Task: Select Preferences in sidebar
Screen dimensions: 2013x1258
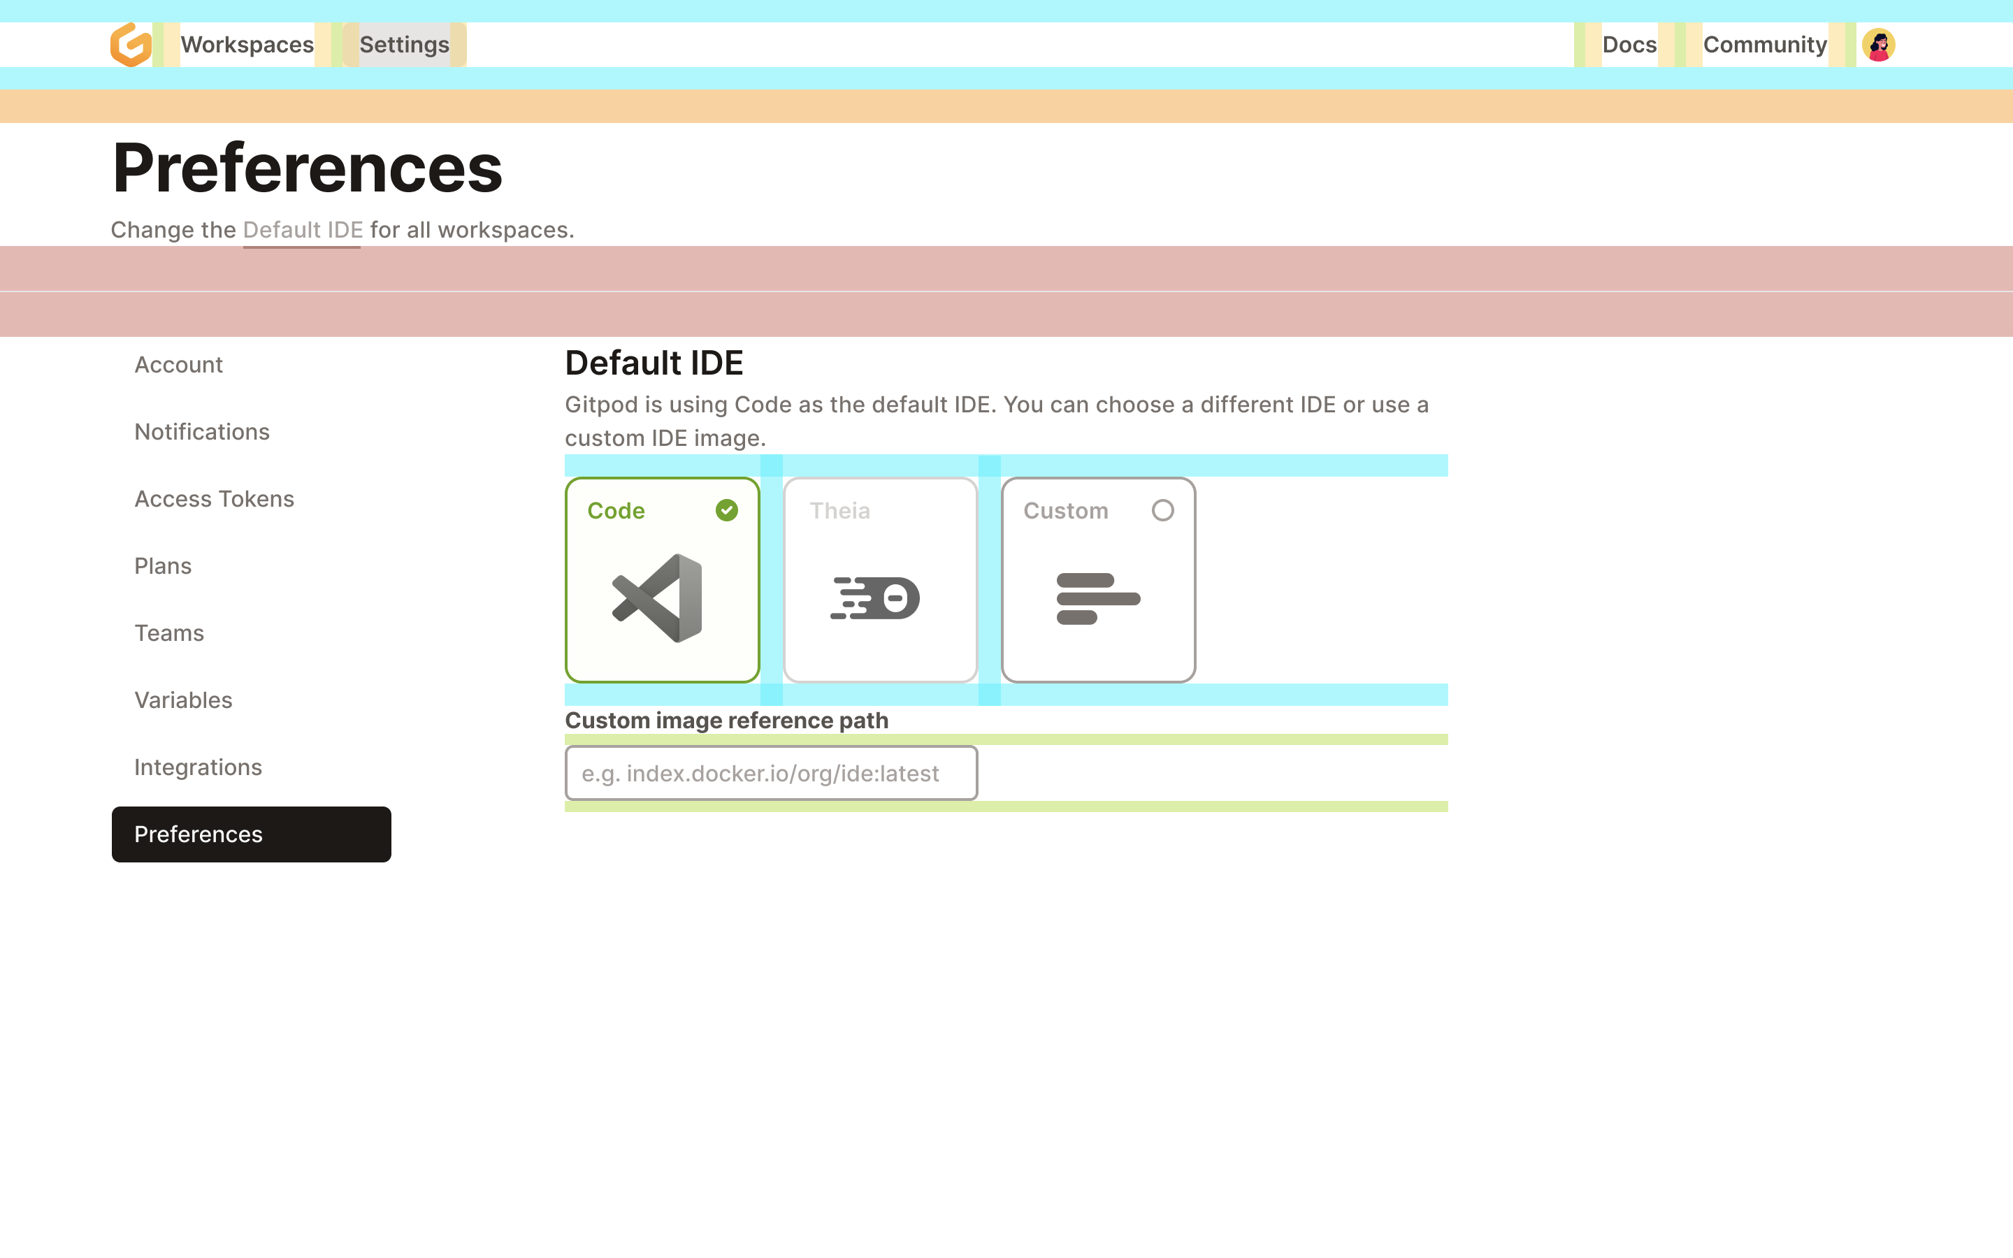Action: coord(251,834)
